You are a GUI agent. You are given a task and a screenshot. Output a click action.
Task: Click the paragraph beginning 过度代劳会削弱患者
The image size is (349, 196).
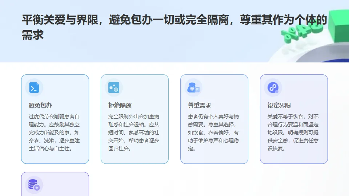pyautogui.click(x=54, y=132)
